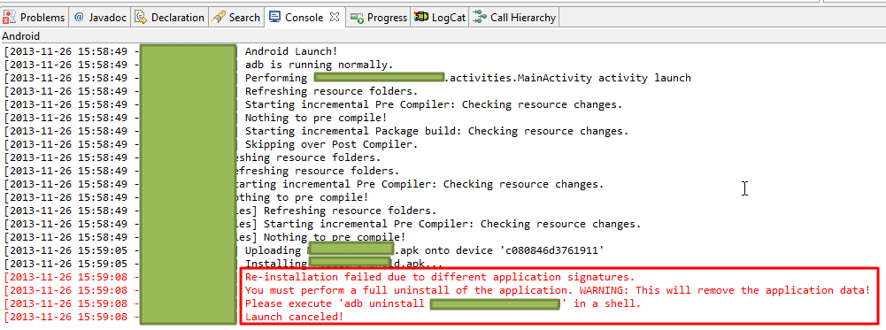Open the Call Hierarchy tab
Viewport: 886px width, 330px height.
tap(515, 18)
